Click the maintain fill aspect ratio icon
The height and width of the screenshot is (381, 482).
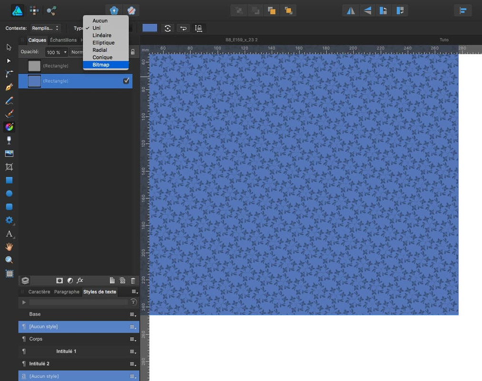click(x=198, y=28)
